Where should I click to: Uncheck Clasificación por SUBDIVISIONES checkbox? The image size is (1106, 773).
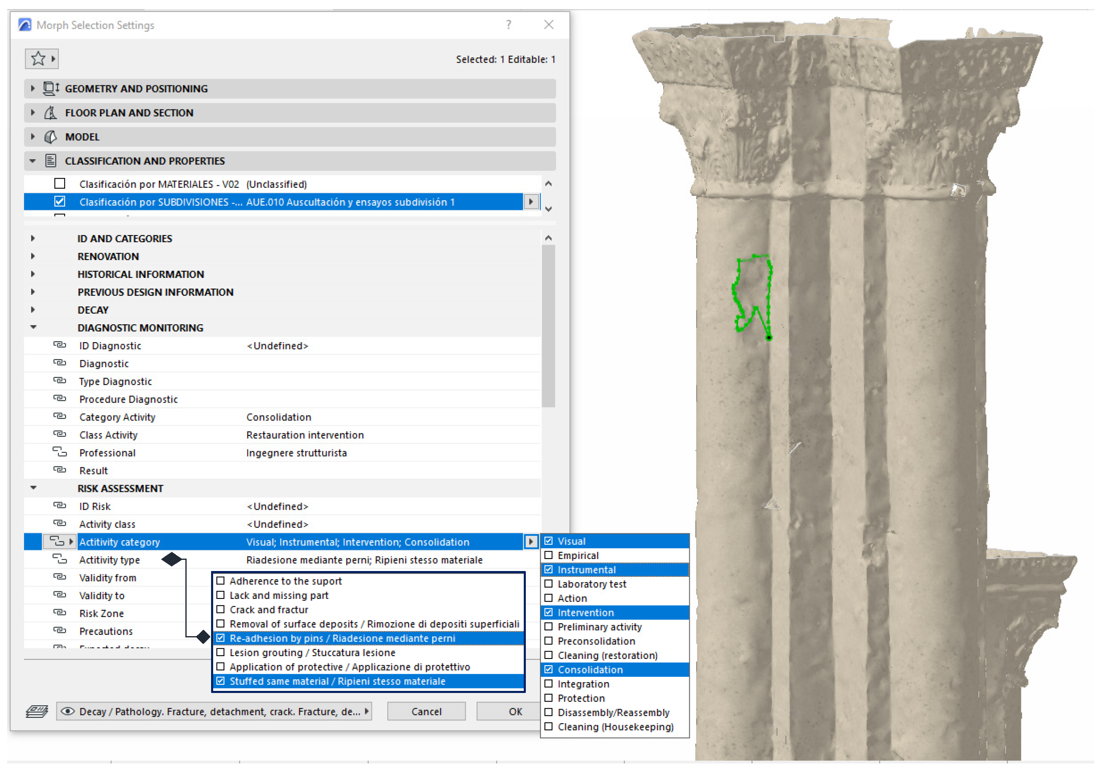(x=60, y=201)
